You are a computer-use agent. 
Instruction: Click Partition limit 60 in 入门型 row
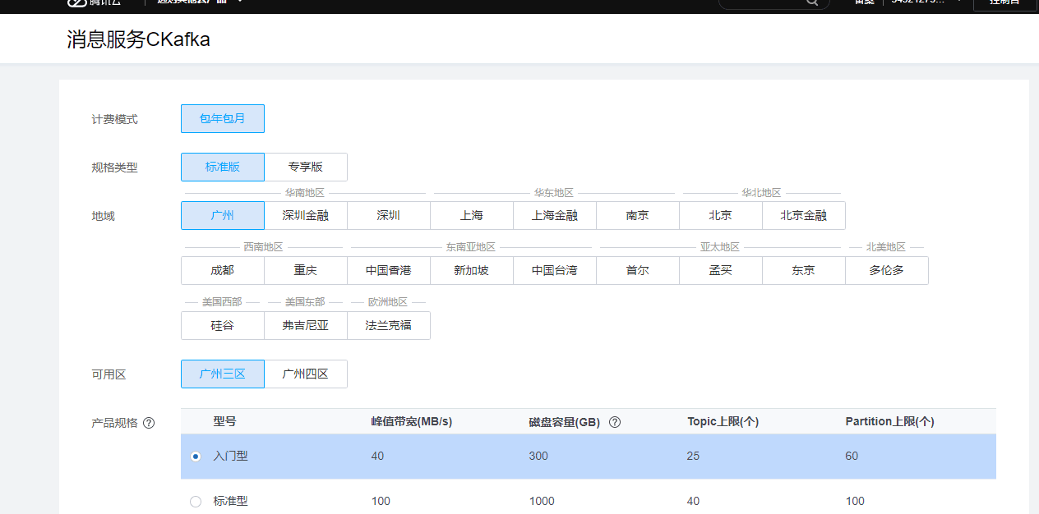click(x=852, y=456)
